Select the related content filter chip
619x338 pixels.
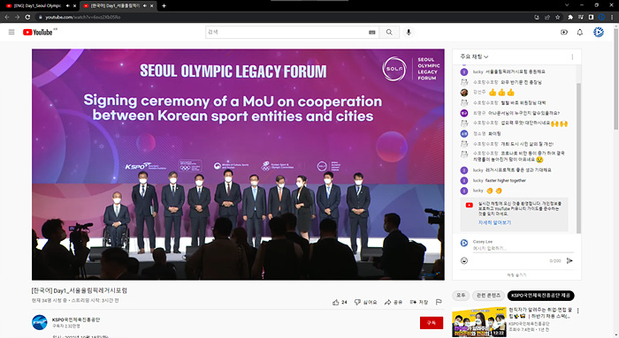tap(488, 295)
